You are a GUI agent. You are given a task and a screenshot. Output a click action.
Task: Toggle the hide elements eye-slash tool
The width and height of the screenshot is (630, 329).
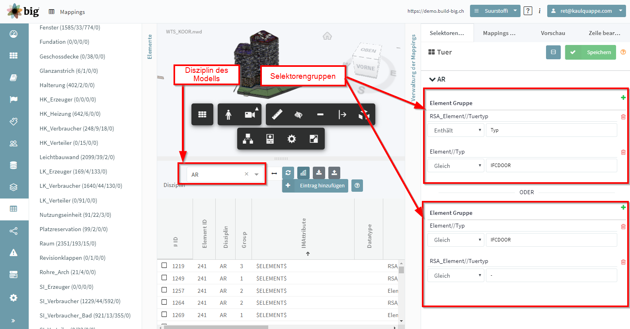(x=298, y=115)
